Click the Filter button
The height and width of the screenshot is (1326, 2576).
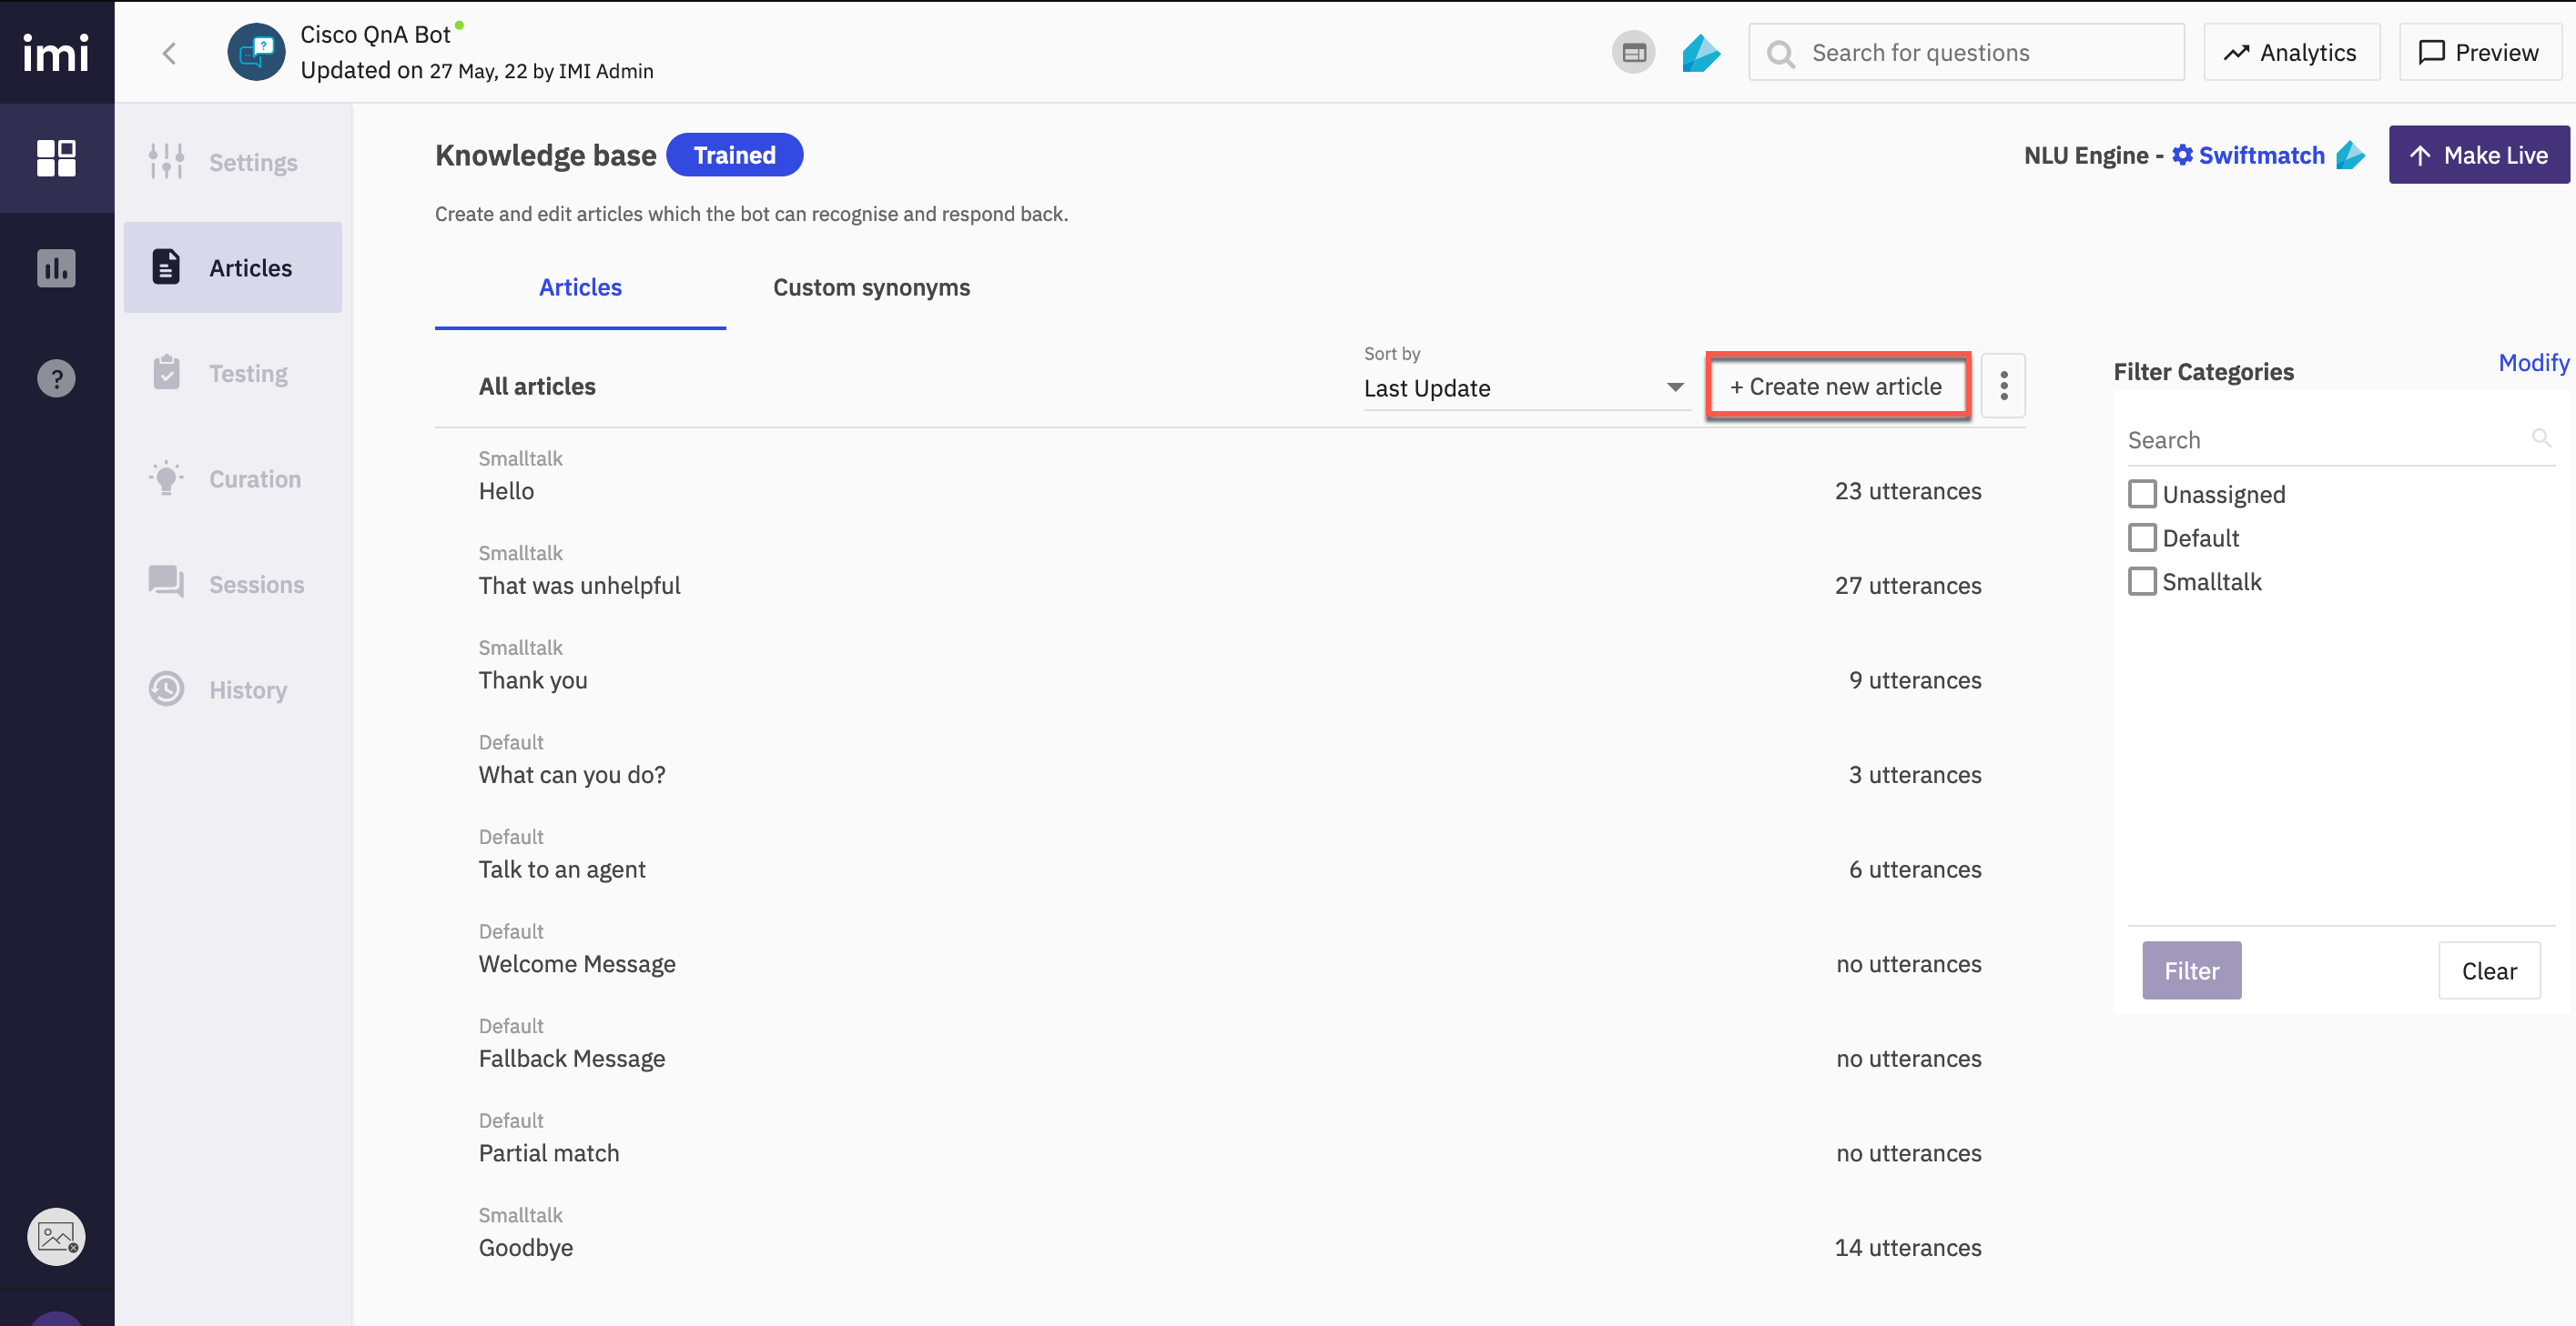point(2191,970)
